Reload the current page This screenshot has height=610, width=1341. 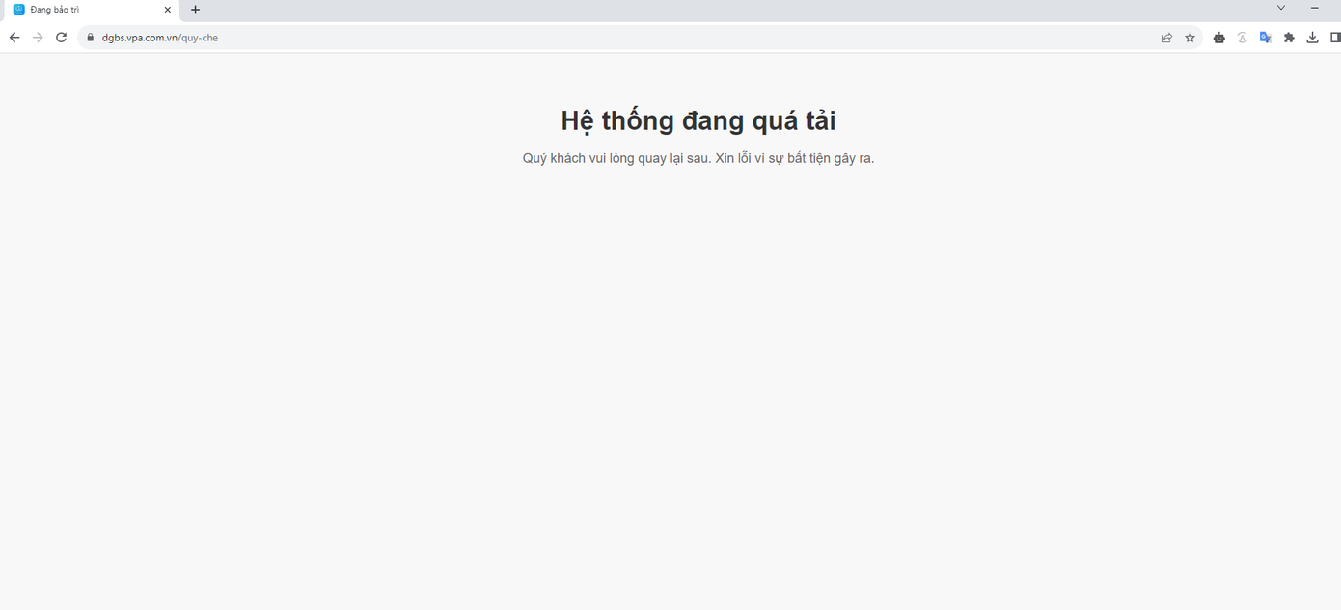60,37
